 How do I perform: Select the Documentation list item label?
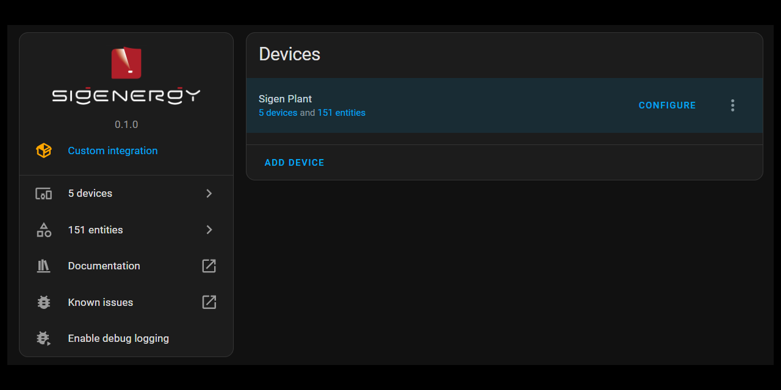pyautogui.click(x=104, y=266)
